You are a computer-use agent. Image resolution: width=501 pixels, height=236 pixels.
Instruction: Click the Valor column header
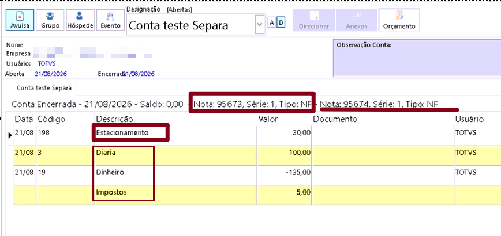(x=268, y=119)
